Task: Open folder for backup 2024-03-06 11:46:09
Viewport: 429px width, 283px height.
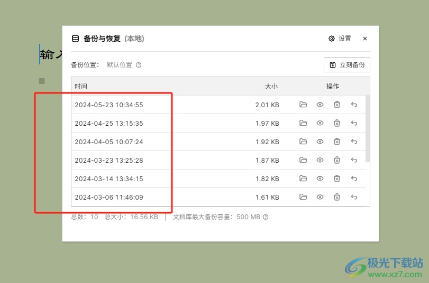Action: [303, 197]
